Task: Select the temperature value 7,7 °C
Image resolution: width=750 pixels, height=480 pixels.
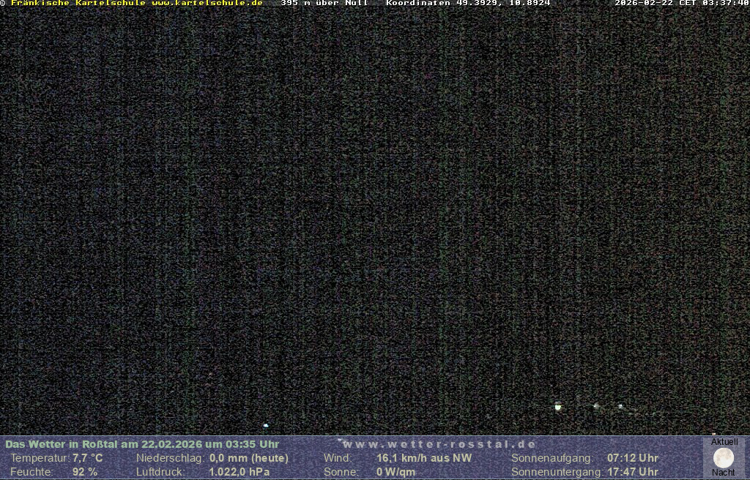Action: [x=87, y=458]
